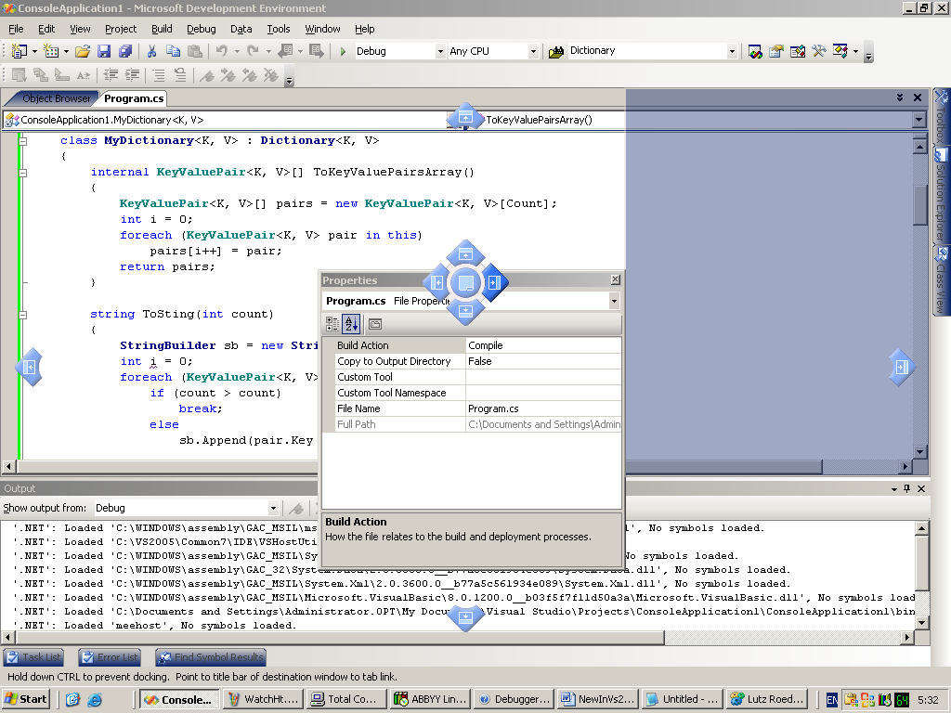This screenshot has height=713, width=951.
Task: Switch to the Object Browser tab
Action: (x=56, y=98)
